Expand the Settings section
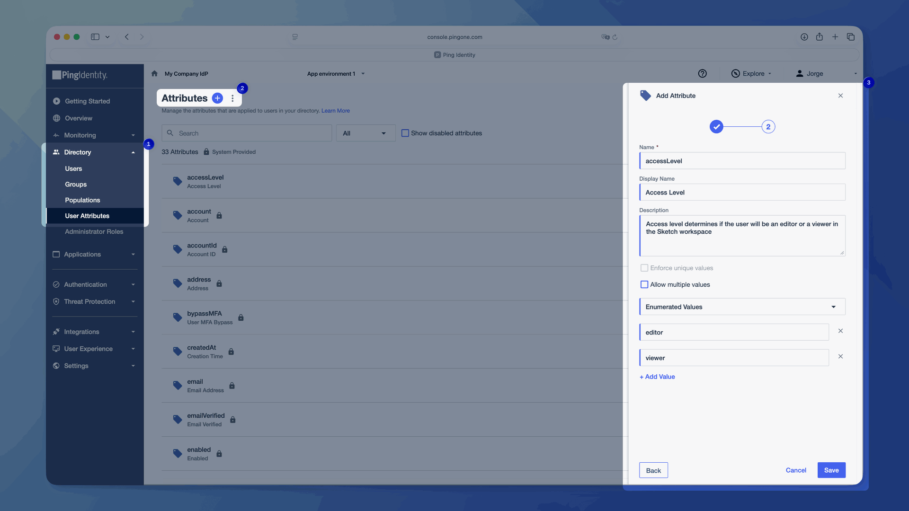The width and height of the screenshot is (909, 511). tap(95, 366)
